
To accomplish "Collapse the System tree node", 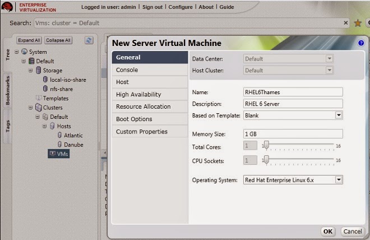I will [16, 52].
